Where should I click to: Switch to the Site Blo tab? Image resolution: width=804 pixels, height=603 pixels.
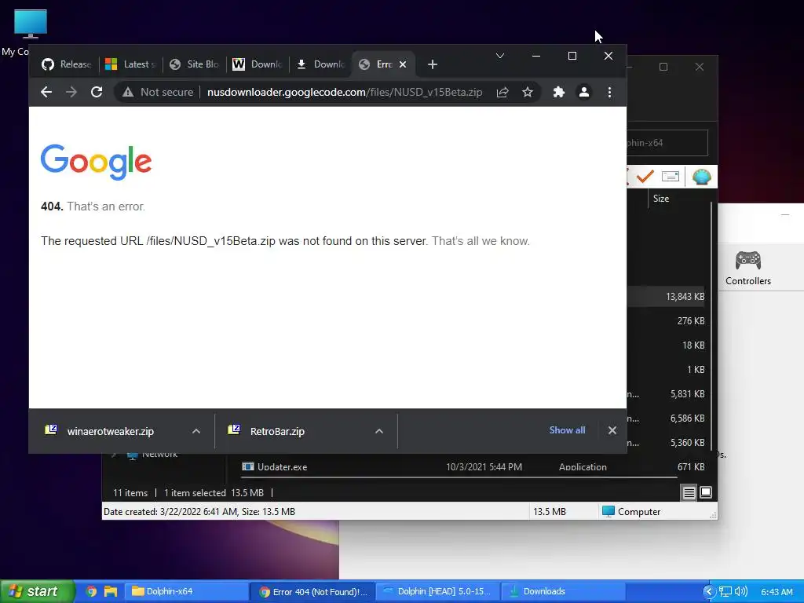(x=194, y=64)
